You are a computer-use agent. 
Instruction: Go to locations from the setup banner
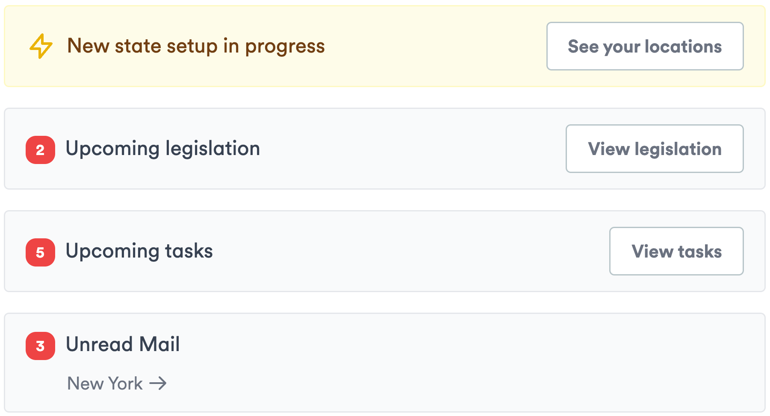click(645, 46)
